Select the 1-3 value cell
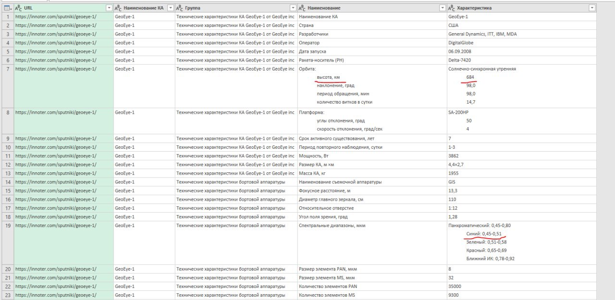The width and height of the screenshot is (615, 300). tap(521, 147)
